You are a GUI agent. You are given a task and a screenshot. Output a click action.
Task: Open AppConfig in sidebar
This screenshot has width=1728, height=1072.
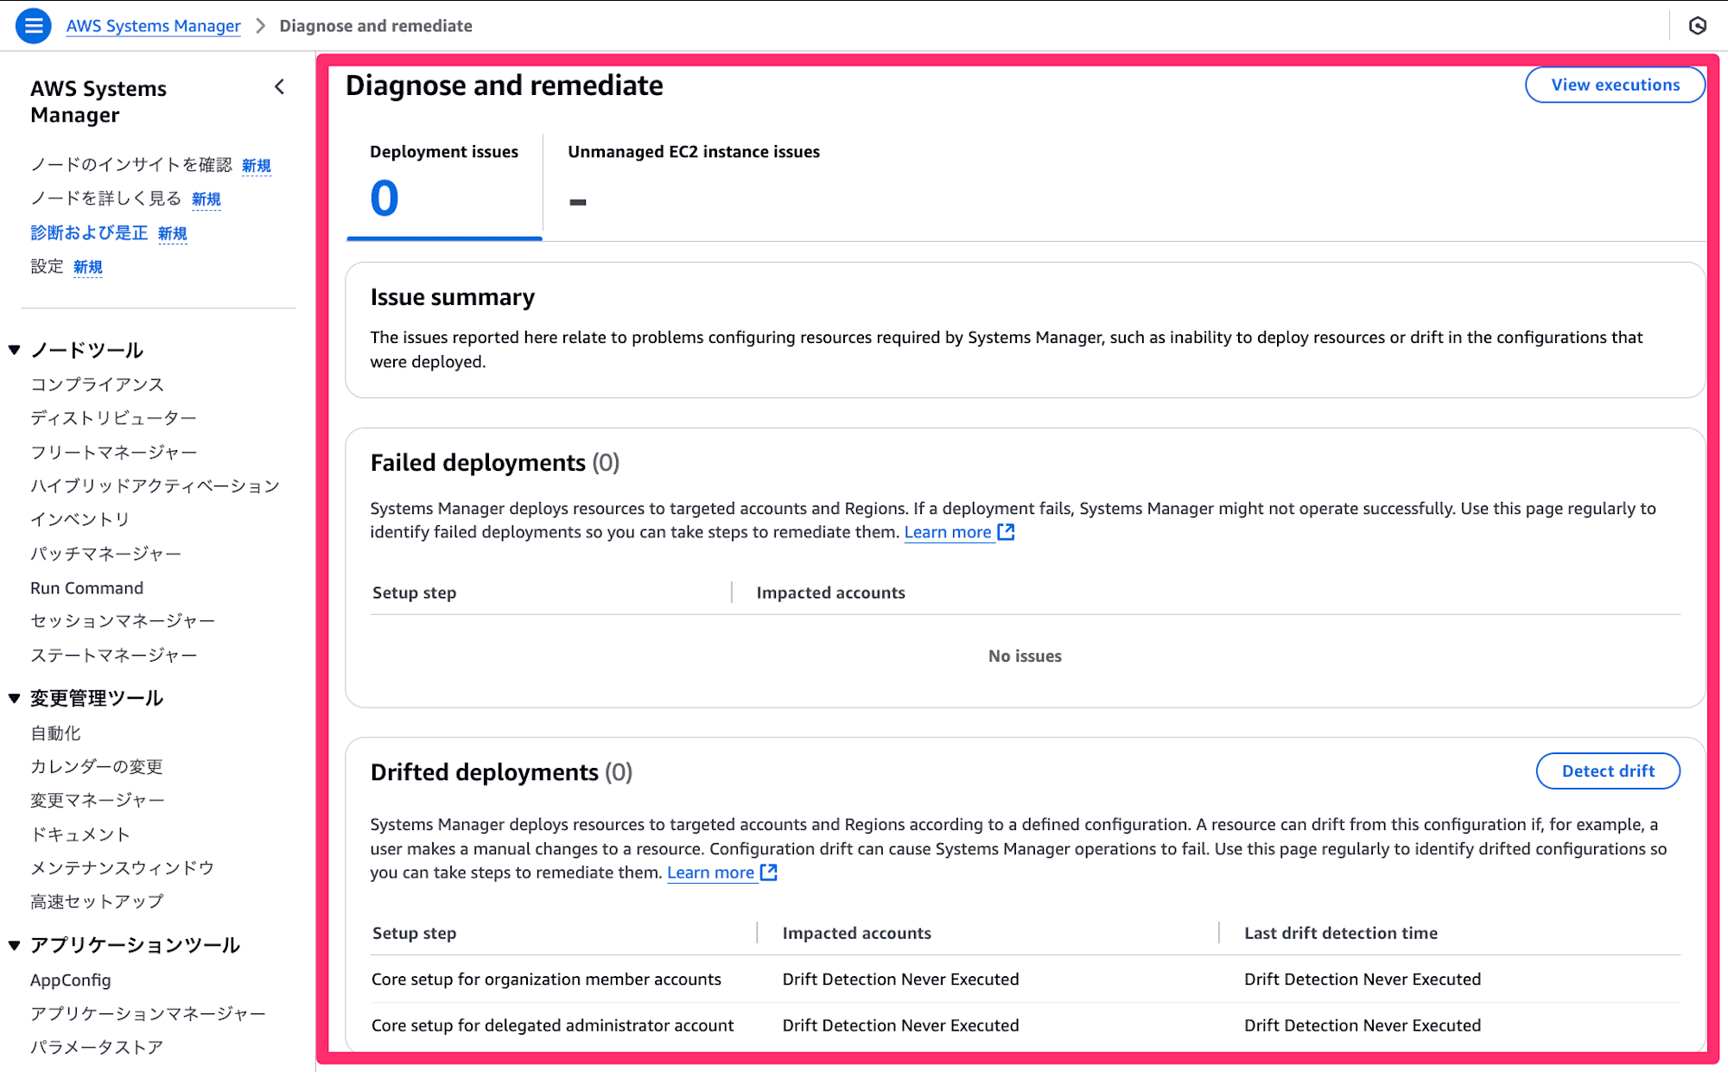[x=70, y=980]
